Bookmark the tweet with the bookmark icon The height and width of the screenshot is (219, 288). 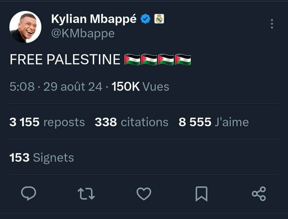tap(201, 194)
